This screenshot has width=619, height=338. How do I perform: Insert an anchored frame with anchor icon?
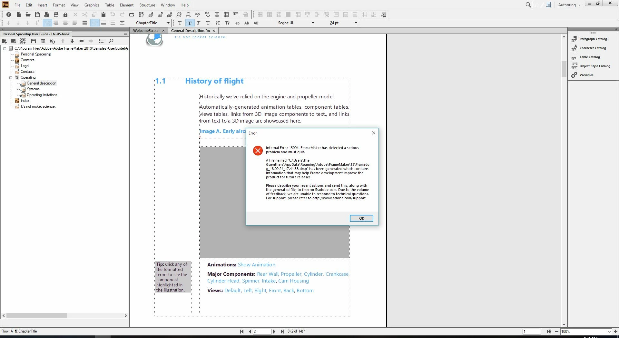(208, 15)
